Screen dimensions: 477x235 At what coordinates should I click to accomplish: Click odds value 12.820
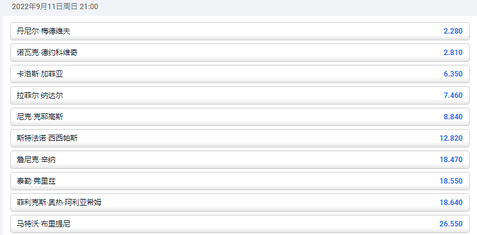tap(451, 138)
